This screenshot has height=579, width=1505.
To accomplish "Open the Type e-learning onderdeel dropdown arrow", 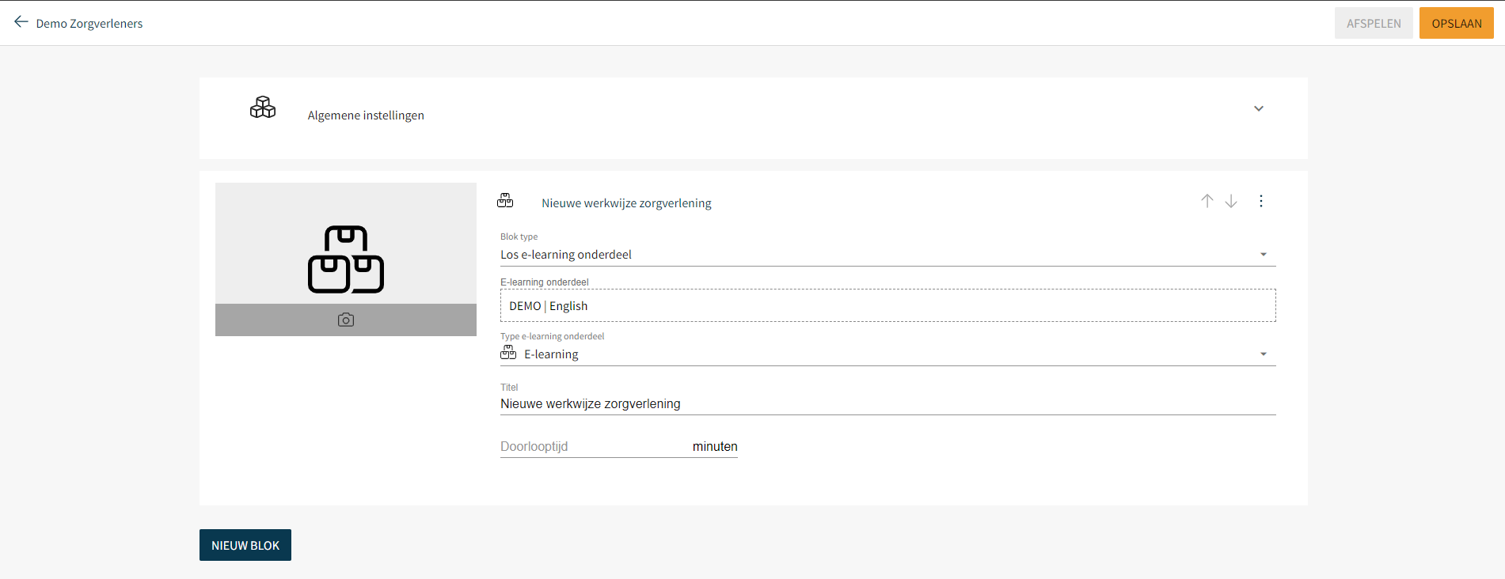I will tap(1264, 354).
